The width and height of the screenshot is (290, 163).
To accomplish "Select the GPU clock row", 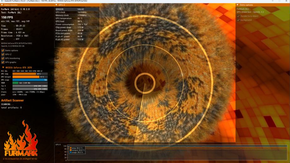I will coord(77,12).
